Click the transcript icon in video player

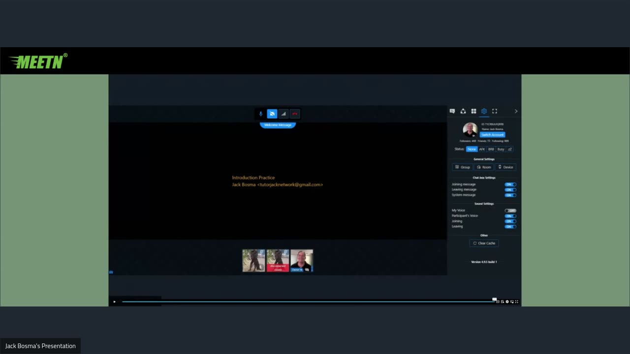(x=502, y=302)
